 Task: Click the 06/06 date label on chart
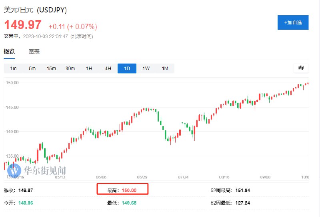(101, 177)
